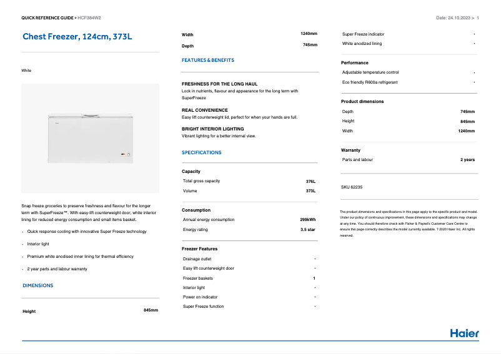The width and height of the screenshot is (501, 354).
Task: Click the bold Depth label in DIMENSIONS
Action: click(187, 46)
